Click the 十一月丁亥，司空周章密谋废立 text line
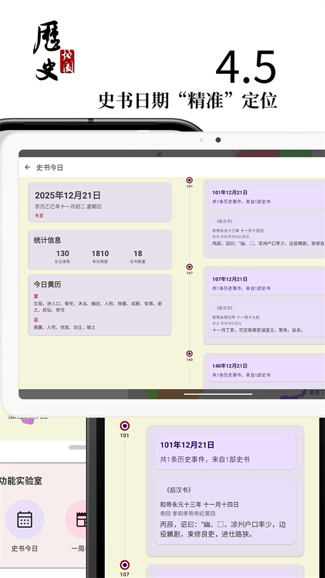Viewport: 325px width, 578px height. [257, 330]
